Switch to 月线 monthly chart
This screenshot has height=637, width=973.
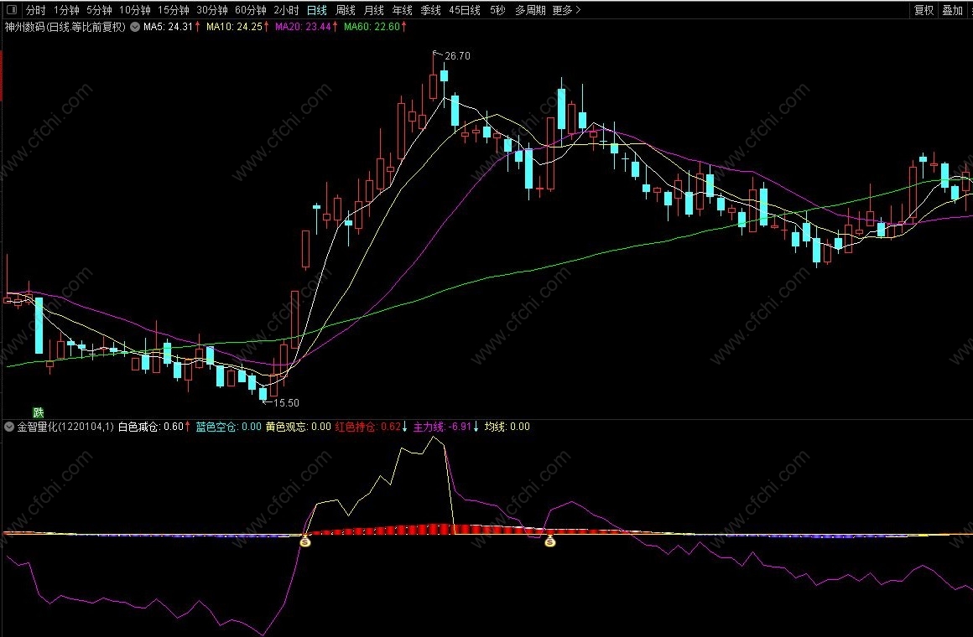pyautogui.click(x=373, y=10)
